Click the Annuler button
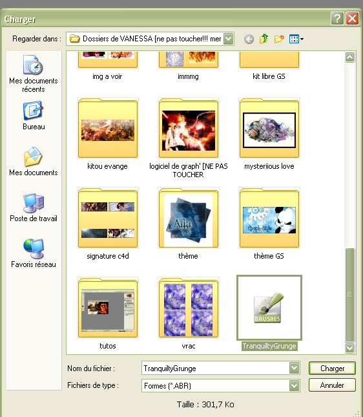The image size is (363, 417). coord(332,385)
